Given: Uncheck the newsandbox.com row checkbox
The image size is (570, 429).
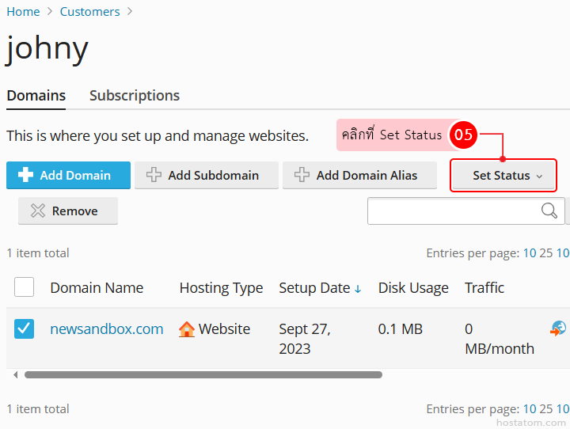Looking at the screenshot, I should click(x=25, y=328).
